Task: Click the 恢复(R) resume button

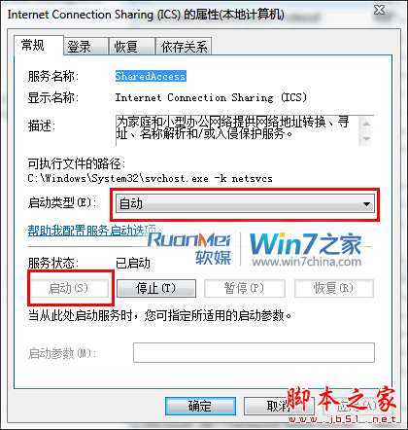Action: (x=334, y=288)
